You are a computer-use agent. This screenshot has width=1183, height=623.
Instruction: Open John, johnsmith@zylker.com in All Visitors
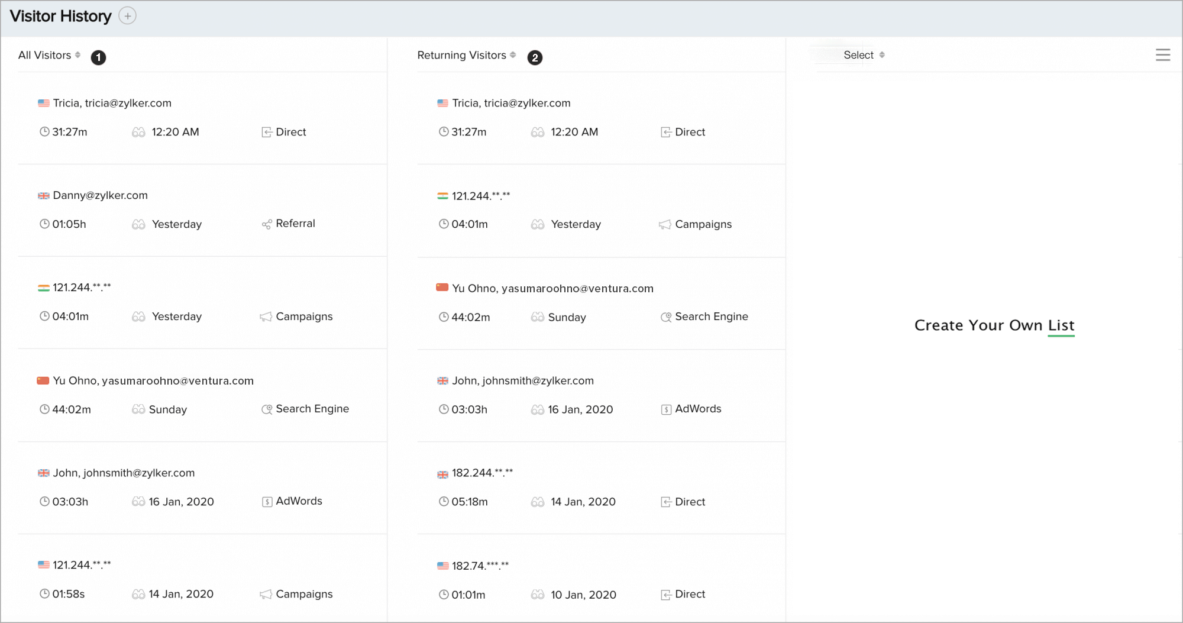coord(124,473)
